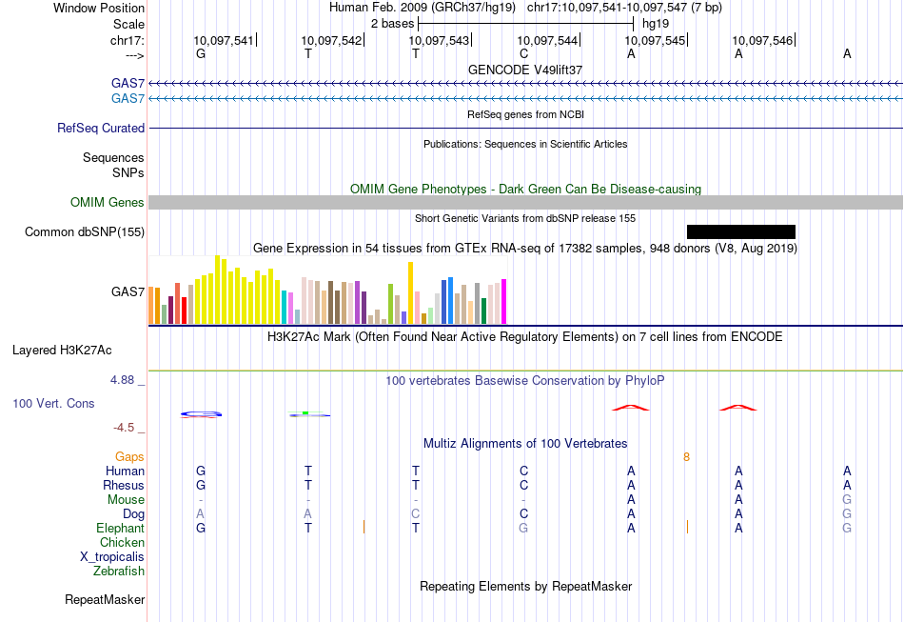Click Short Genetic Variants from dbSNP title
The width and height of the screenshot is (904, 622).
coord(525,218)
